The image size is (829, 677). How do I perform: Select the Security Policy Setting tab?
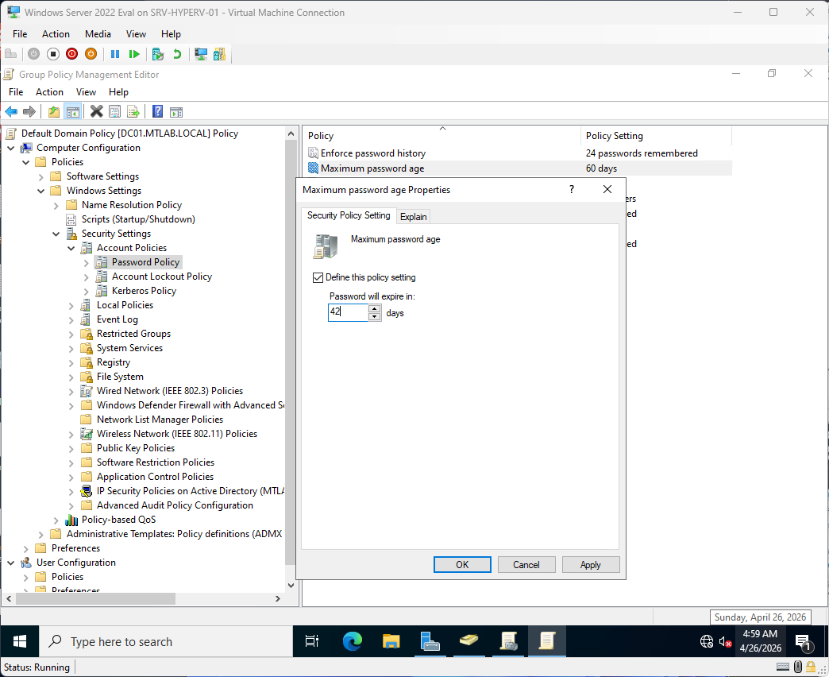coord(349,215)
